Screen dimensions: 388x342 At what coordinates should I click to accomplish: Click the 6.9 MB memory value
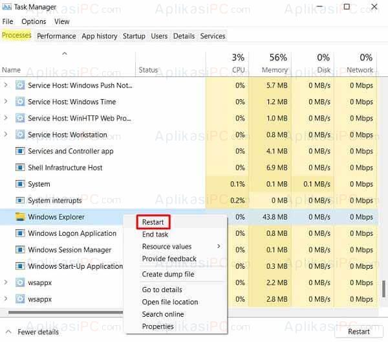pos(277,168)
